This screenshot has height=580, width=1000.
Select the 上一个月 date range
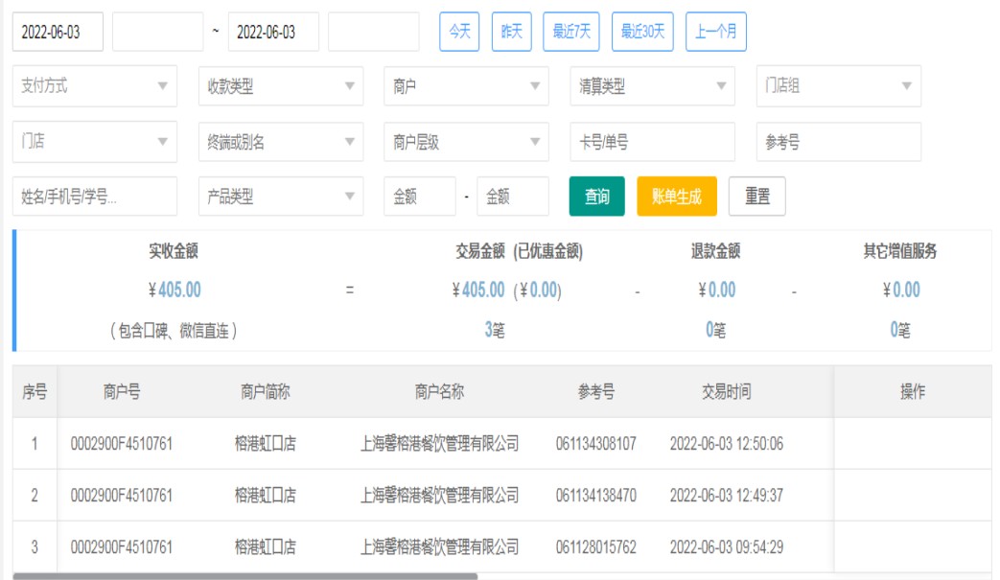715,32
